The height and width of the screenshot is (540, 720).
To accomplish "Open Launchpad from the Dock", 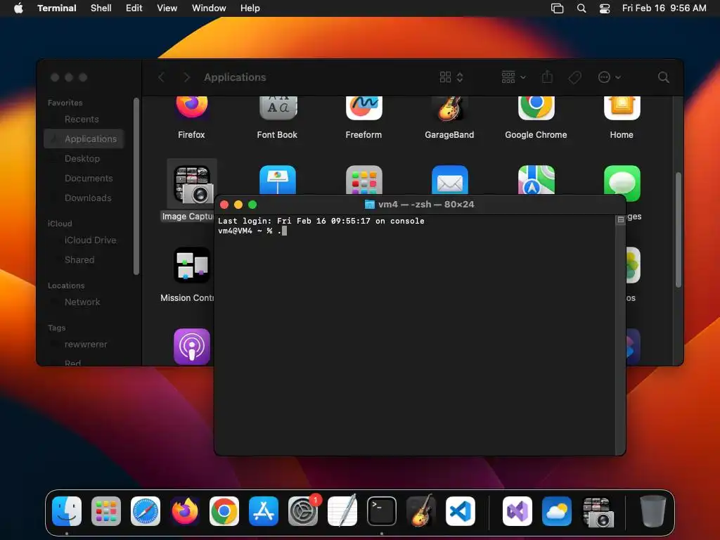I will pyautogui.click(x=106, y=511).
